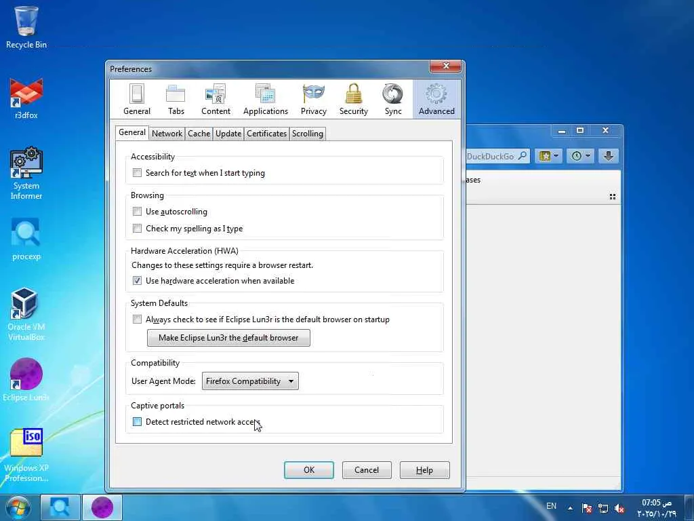The width and height of the screenshot is (694, 521).
Task: Confirm preferences with OK button
Action: click(309, 470)
